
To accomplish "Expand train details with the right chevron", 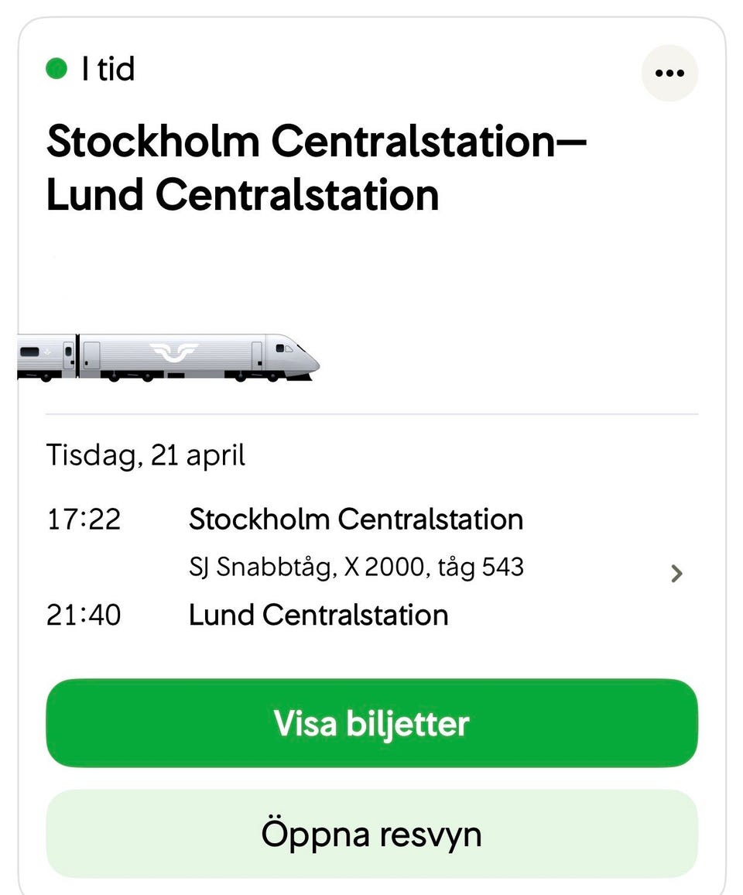I will (x=676, y=573).
